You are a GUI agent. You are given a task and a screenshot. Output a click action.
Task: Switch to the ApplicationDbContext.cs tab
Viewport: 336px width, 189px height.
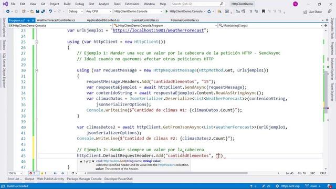[103, 20]
